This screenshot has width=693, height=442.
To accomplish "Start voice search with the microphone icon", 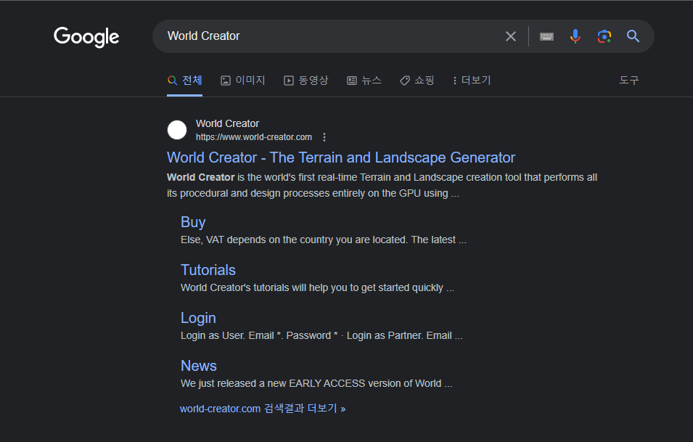I will point(575,36).
